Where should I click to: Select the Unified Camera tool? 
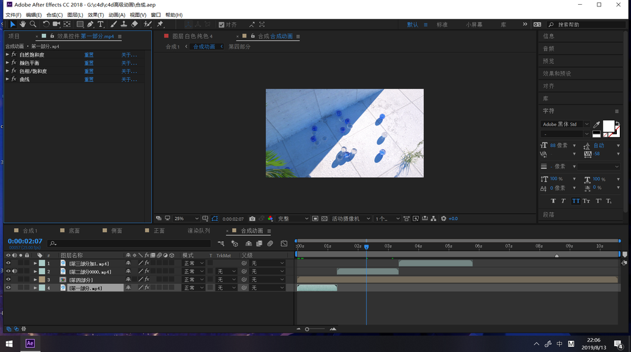click(x=56, y=25)
